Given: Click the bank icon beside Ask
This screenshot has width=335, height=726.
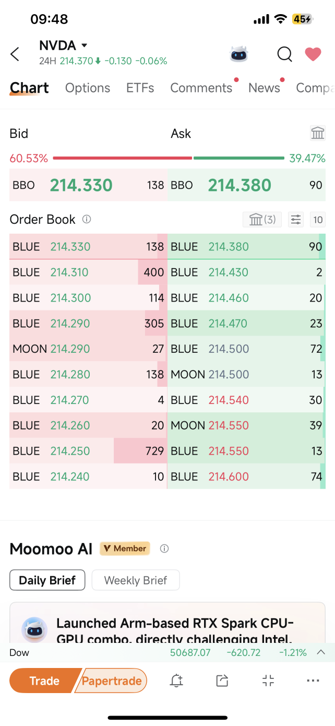Looking at the screenshot, I should [x=318, y=133].
